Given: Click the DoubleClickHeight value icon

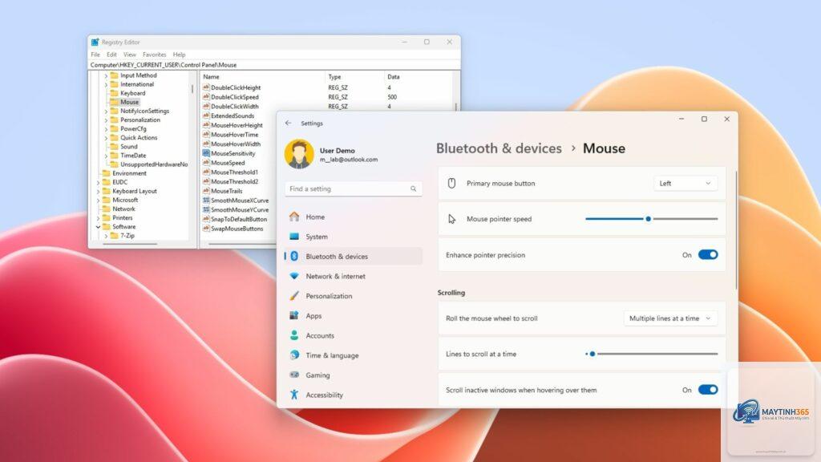Looking at the screenshot, I should 206,87.
